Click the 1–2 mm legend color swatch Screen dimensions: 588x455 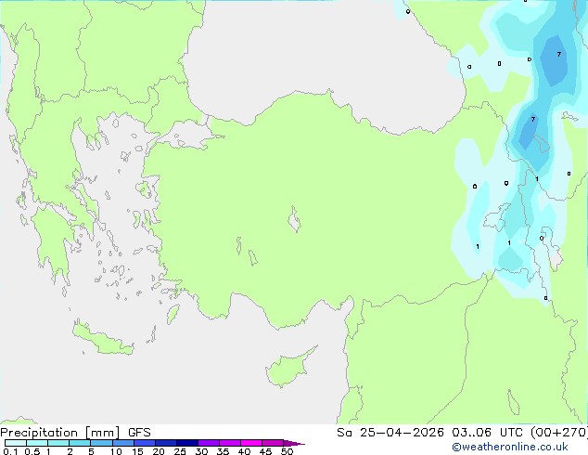click(58, 443)
